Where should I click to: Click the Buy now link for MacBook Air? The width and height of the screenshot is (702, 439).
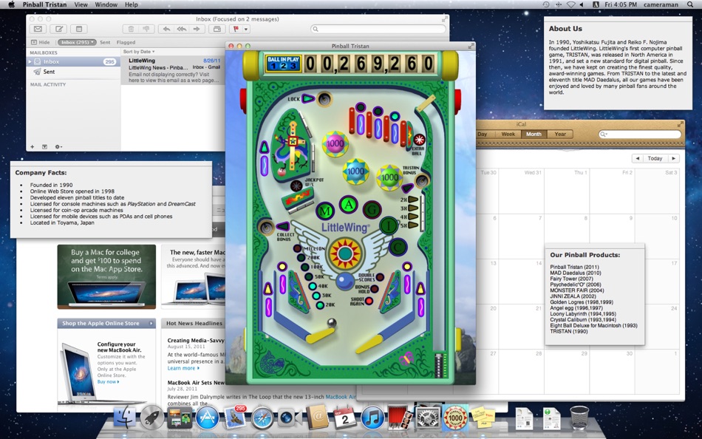click(108, 381)
